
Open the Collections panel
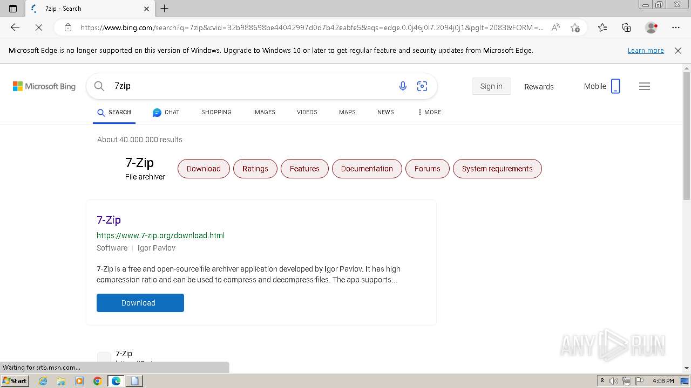point(626,27)
